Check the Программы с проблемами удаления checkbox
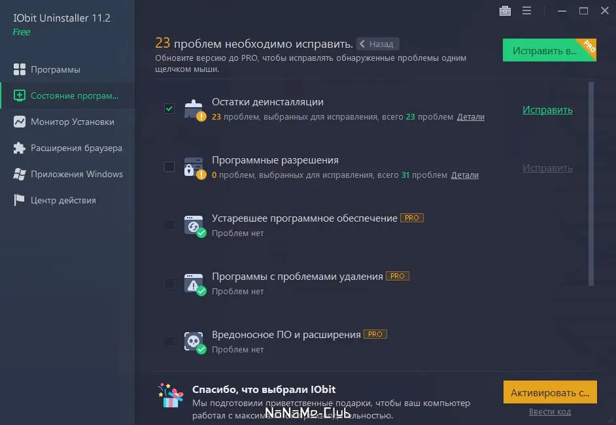 pos(169,283)
